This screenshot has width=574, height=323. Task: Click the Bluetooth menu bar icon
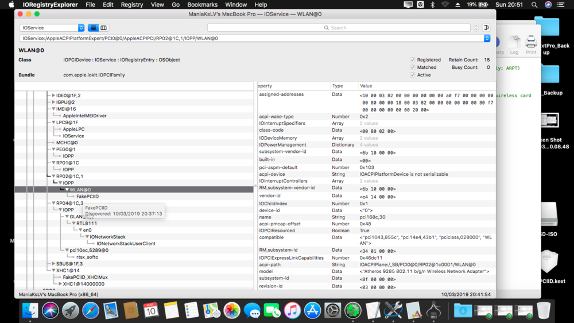432,5
